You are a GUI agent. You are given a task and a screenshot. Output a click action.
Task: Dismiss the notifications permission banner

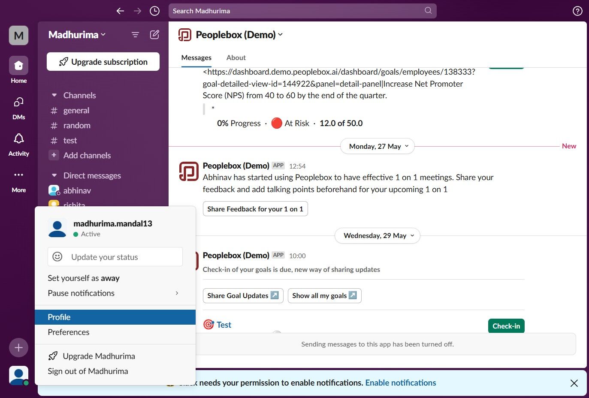(574, 383)
